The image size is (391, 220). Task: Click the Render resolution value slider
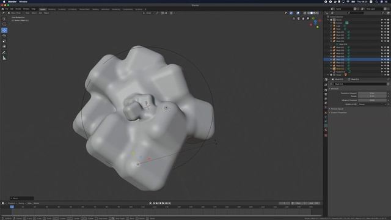[x=372, y=96]
